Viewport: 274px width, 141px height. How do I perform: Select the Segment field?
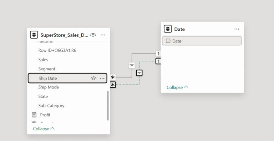click(x=47, y=69)
